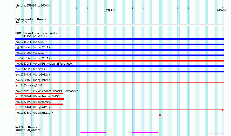Open variant esv2658549 (1000GenomesConsortiumPhase1)

point(47,91)
